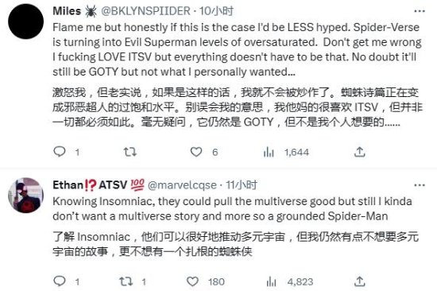Open the @BKLYNSPIIDER handle link
Viewport: 437px width, 291px height.
pyautogui.click(x=145, y=11)
